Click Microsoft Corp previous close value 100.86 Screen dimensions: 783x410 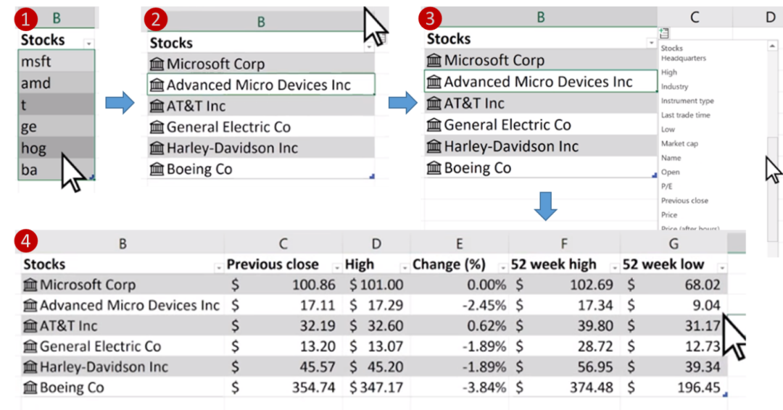pyautogui.click(x=314, y=285)
